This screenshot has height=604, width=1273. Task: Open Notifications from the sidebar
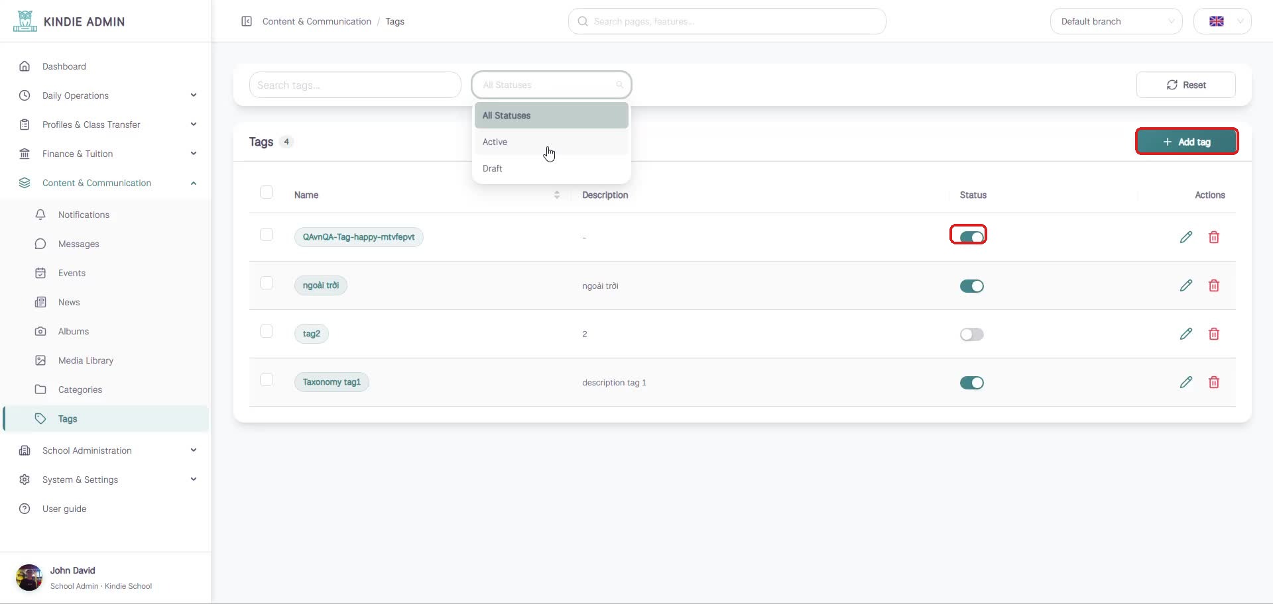tap(84, 215)
